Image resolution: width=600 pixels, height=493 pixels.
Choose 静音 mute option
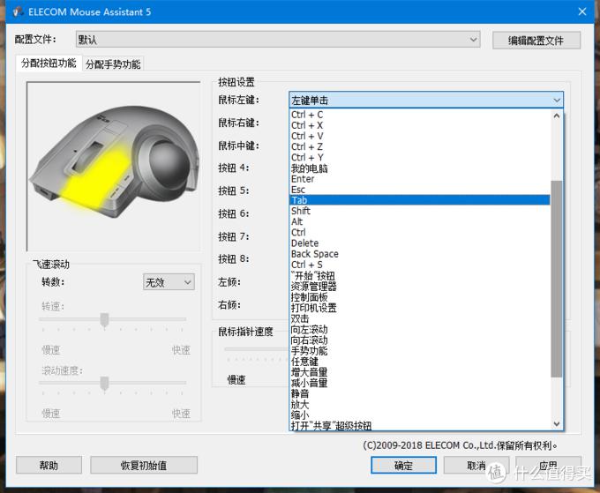point(420,393)
